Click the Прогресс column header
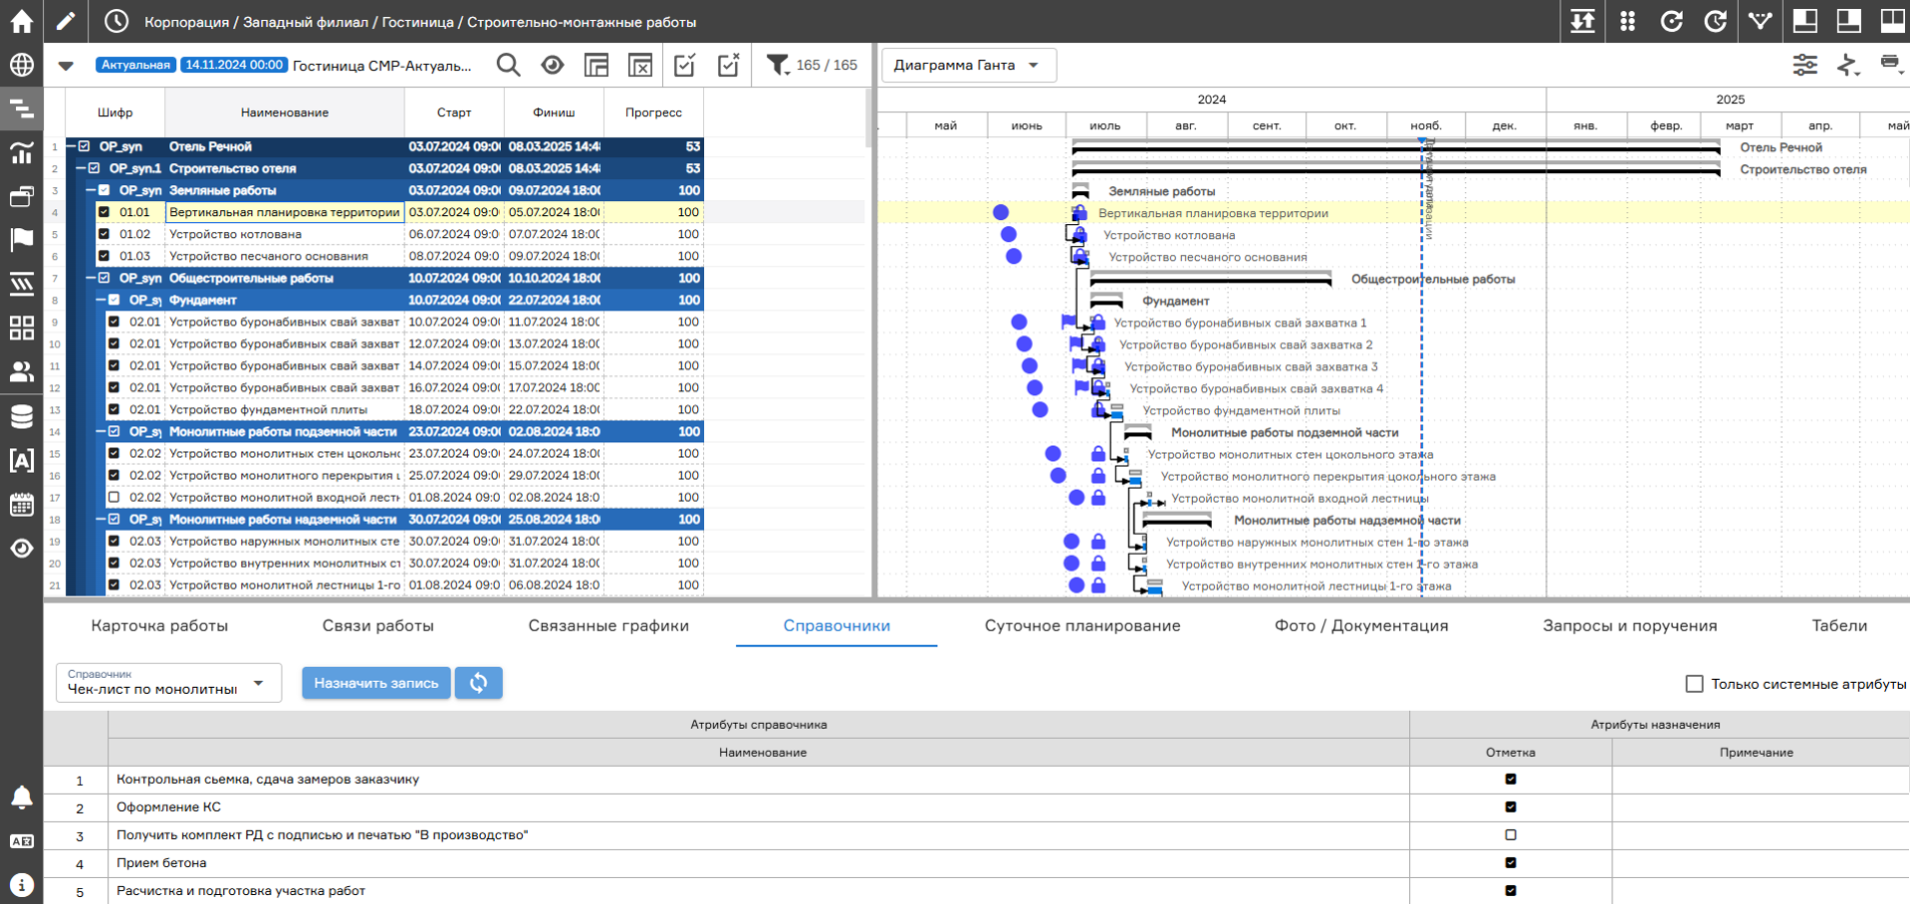The height and width of the screenshot is (904, 1910). click(x=653, y=113)
